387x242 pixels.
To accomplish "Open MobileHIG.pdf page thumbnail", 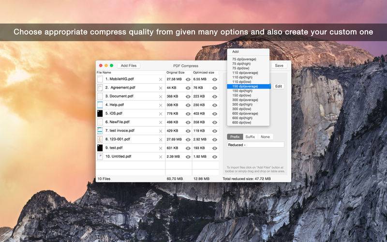I will click(x=100, y=79).
